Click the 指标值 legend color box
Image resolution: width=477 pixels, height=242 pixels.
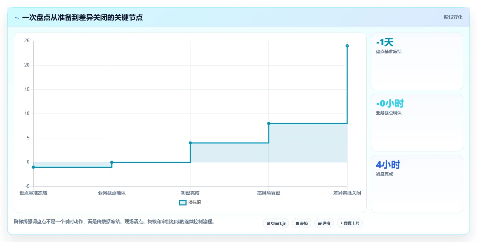[x=183, y=203]
